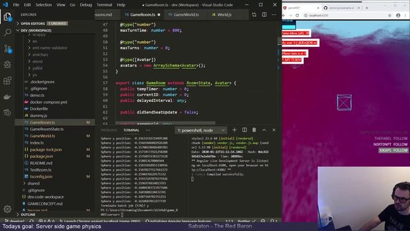The image size is (410, 231).
Task: Open editor More Actions ellipsis
Action: [x=274, y=15]
